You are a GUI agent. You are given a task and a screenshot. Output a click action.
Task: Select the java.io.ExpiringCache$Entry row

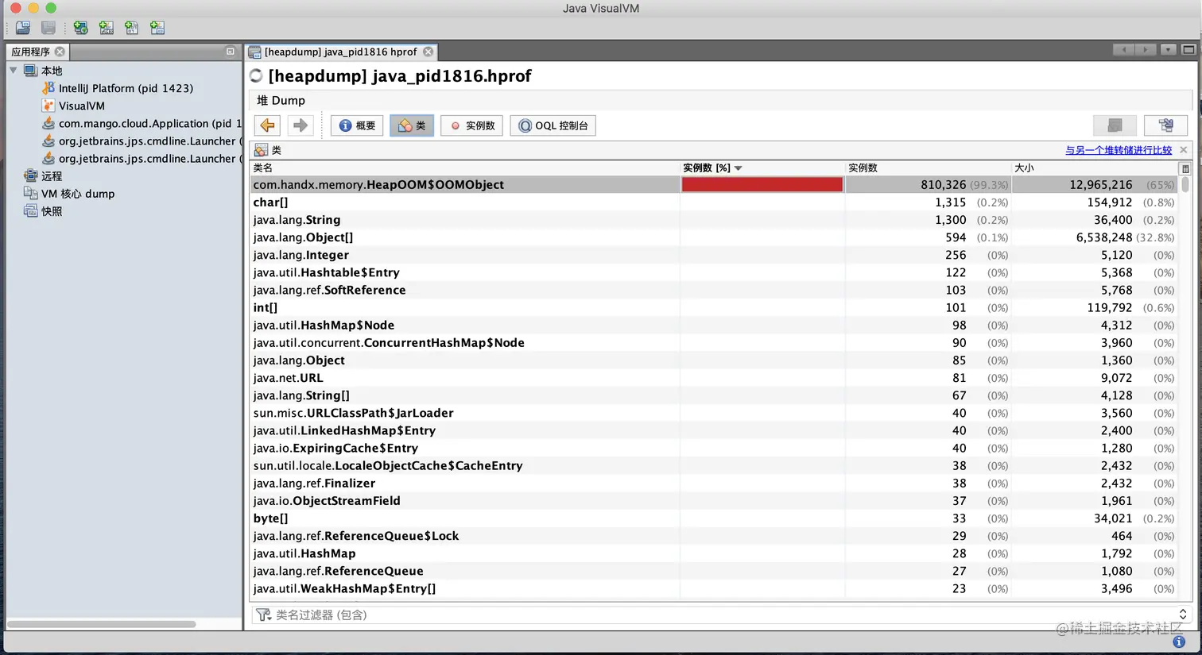pyautogui.click(x=715, y=448)
